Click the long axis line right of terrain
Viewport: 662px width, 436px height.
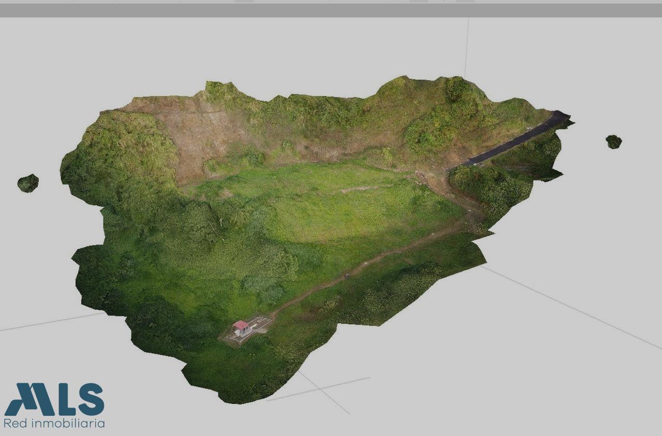(x=569, y=306)
